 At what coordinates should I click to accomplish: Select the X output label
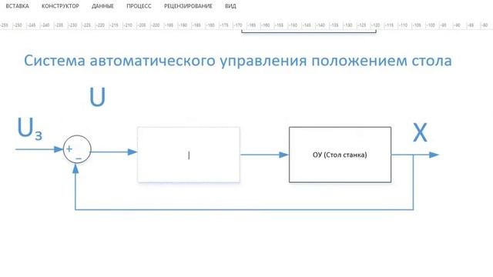420,133
